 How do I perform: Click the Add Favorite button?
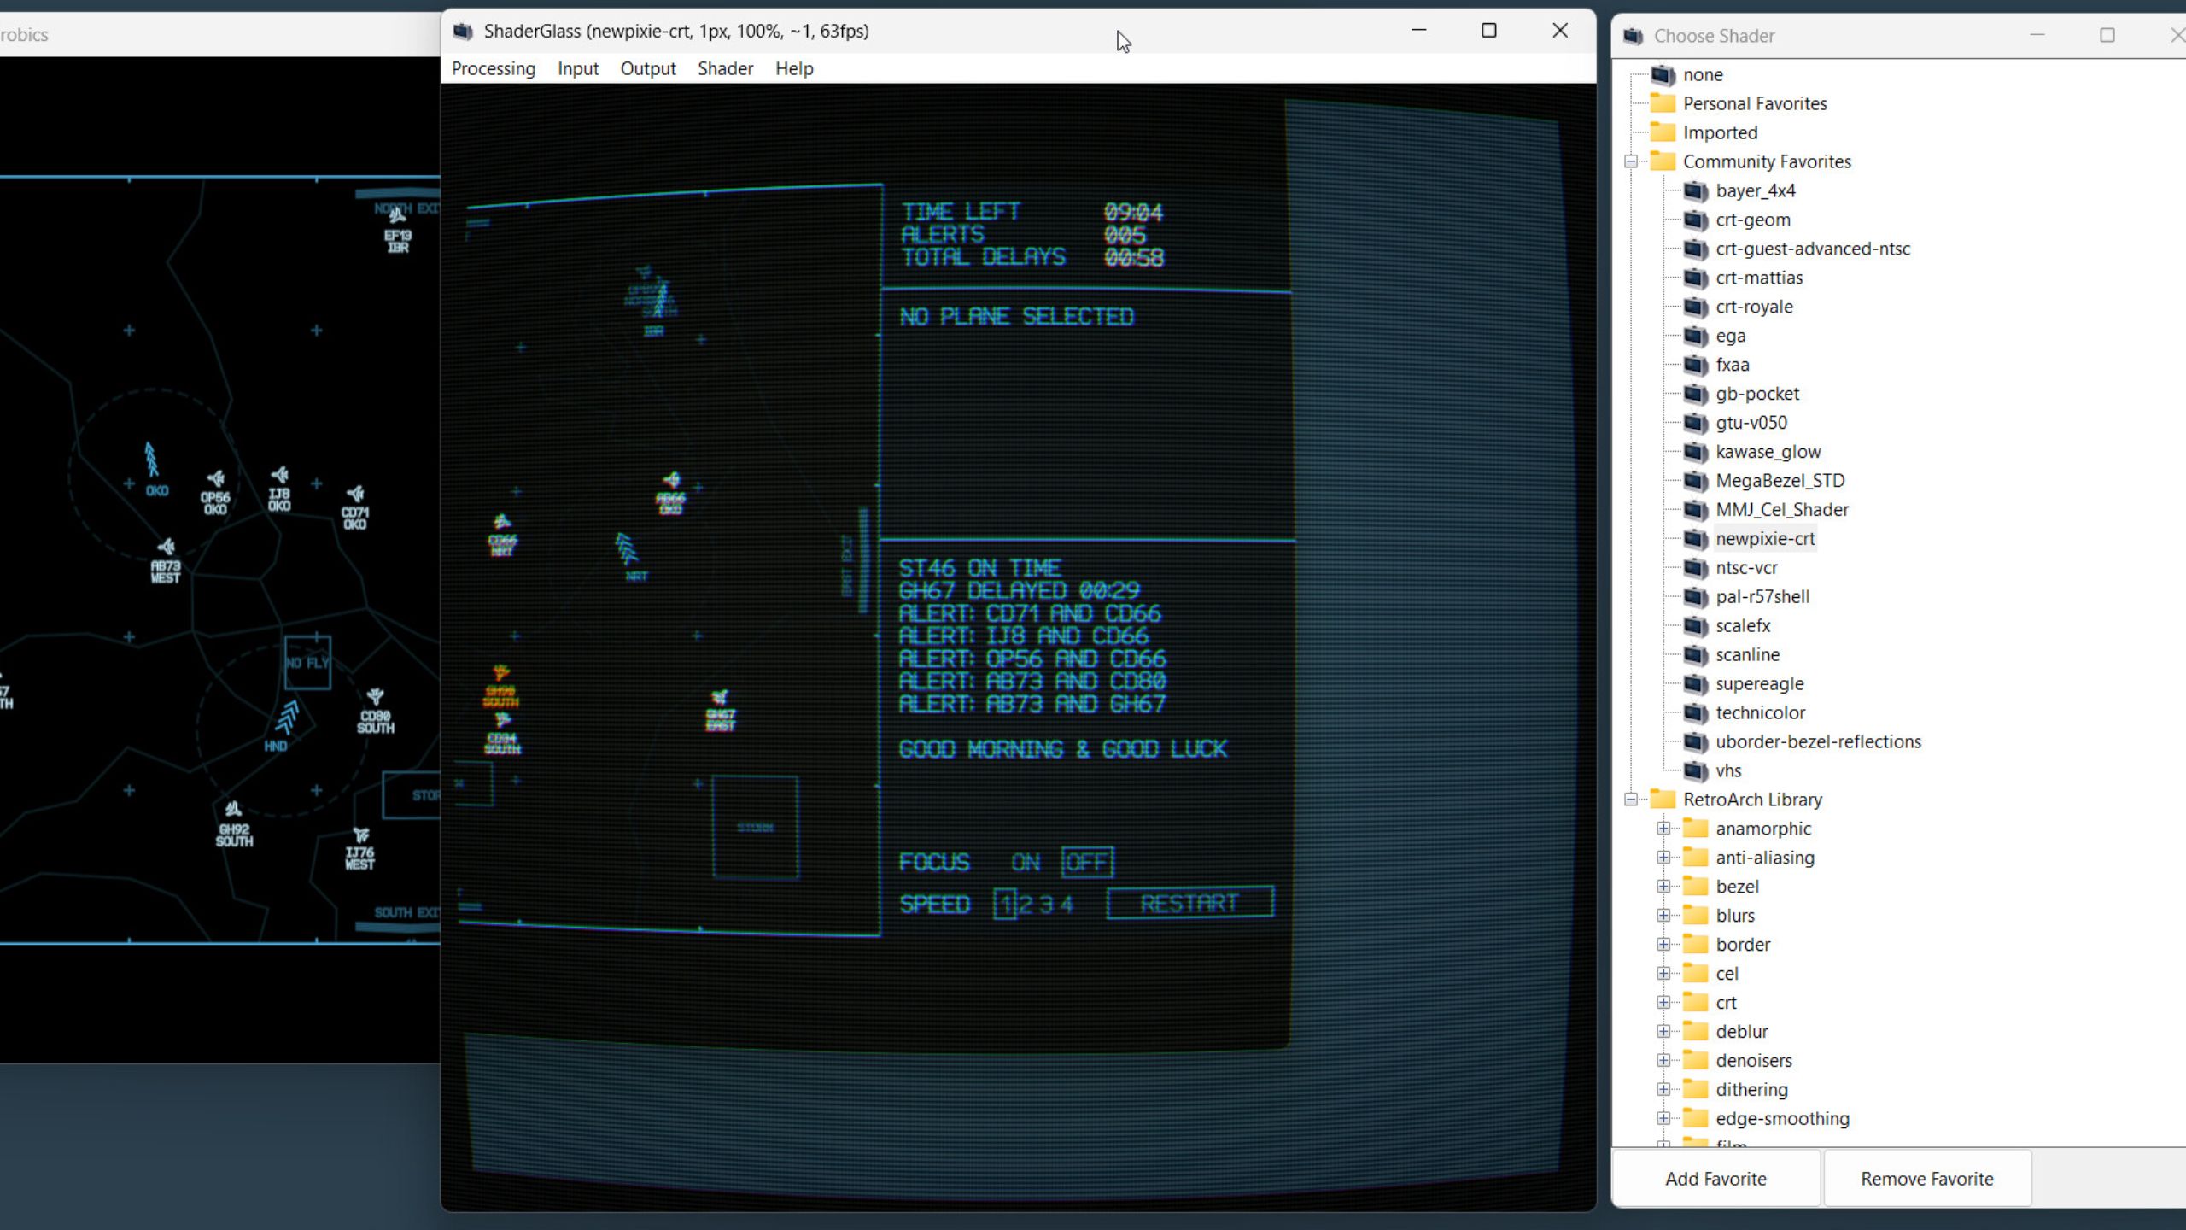pyautogui.click(x=1715, y=1179)
